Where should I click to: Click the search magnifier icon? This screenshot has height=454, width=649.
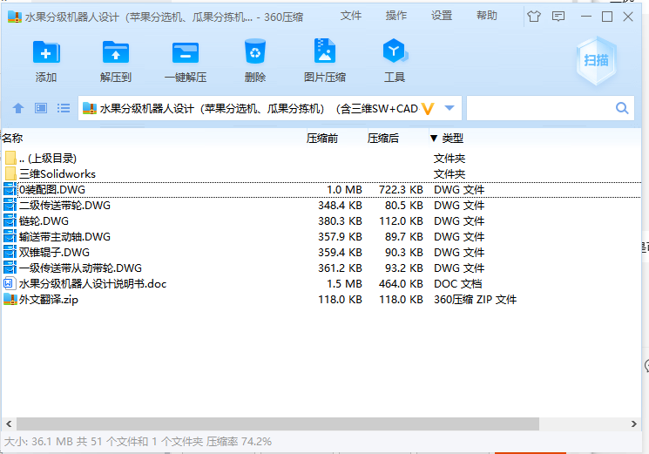pyautogui.click(x=622, y=108)
